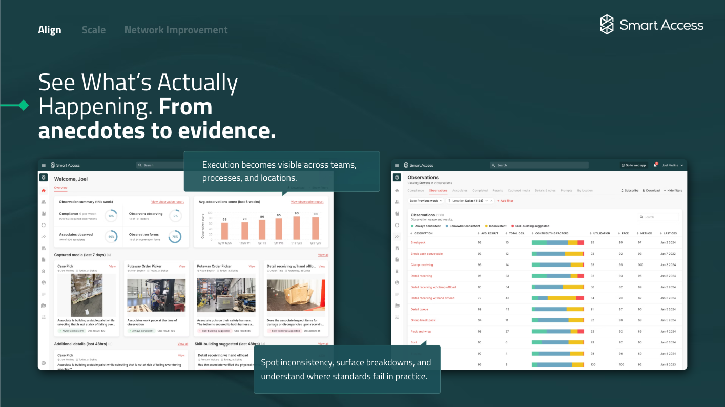Image resolution: width=725 pixels, height=407 pixels.
Task: Open the Network Improvement tab in the slide header
Action: [x=176, y=30]
